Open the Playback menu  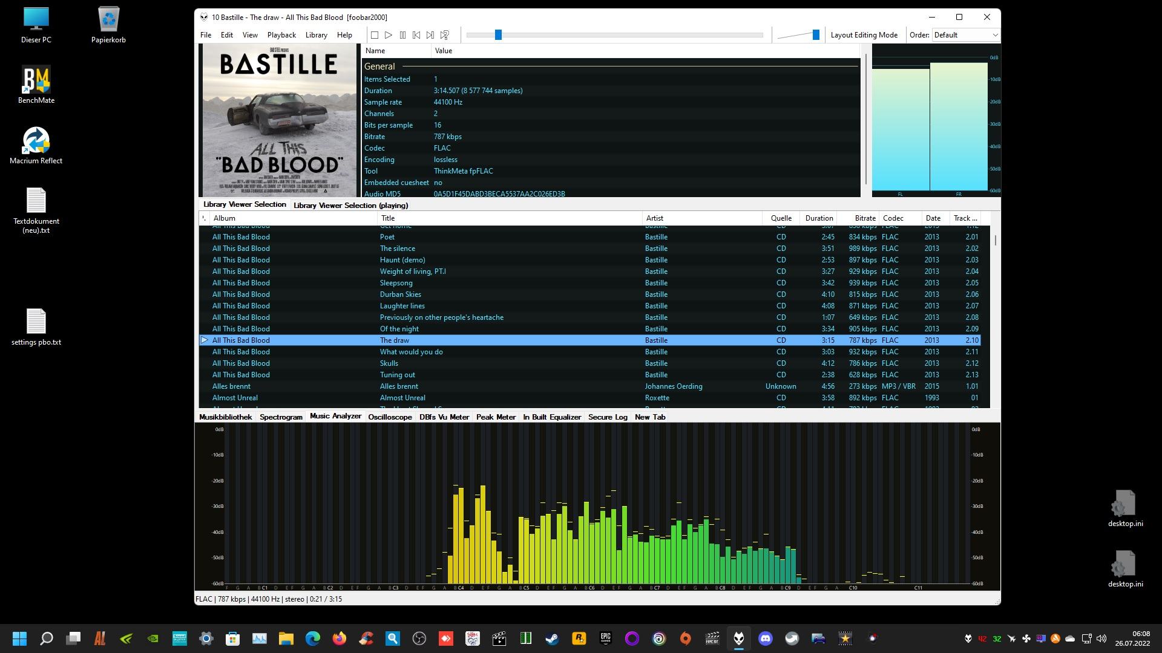[281, 35]
